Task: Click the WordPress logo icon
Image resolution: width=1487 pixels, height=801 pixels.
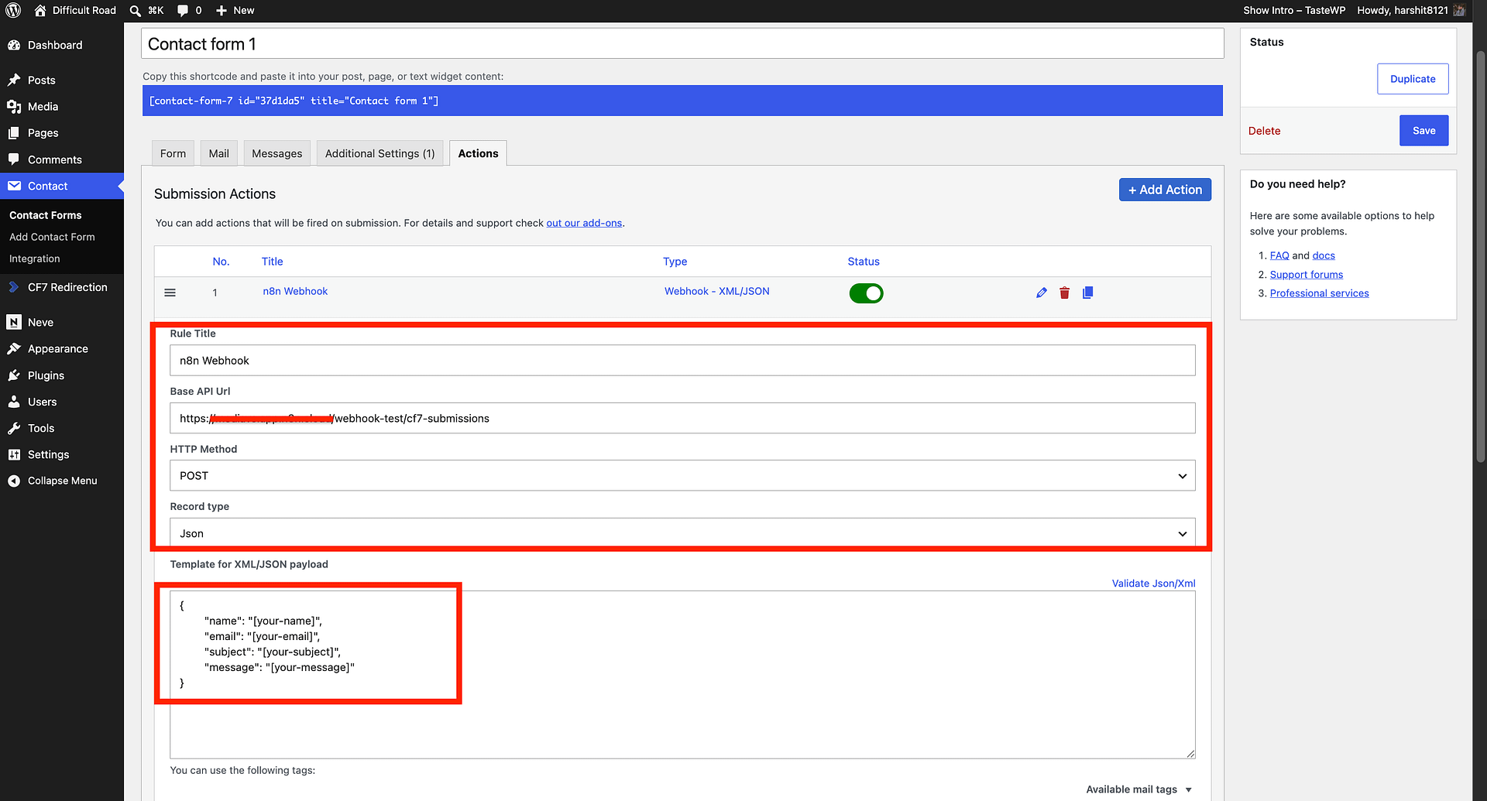Action: [x=13, y=10]
